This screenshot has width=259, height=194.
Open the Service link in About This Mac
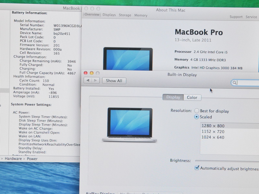point(251,17)
